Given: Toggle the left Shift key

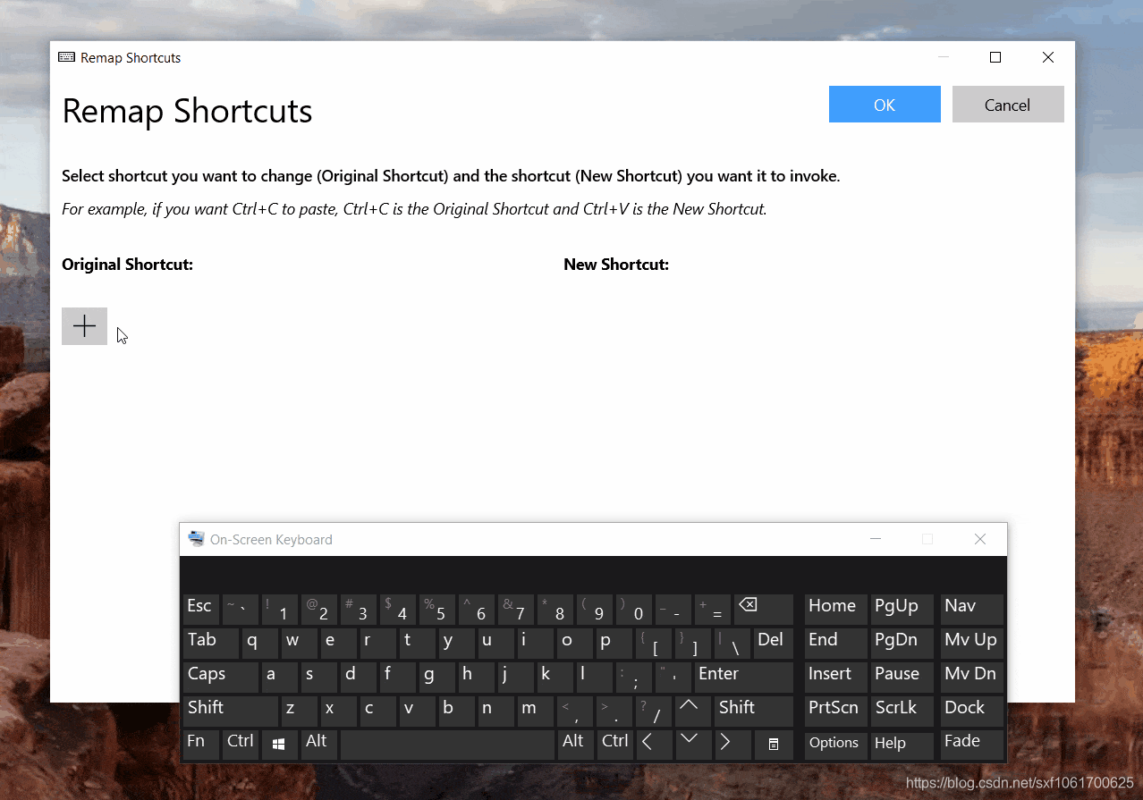Looking at the screenshot, I should coord(231,711).
